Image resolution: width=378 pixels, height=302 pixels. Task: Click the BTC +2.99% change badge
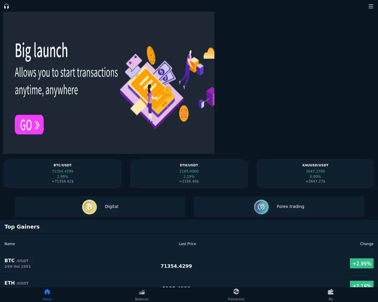(x=362, y=263)
